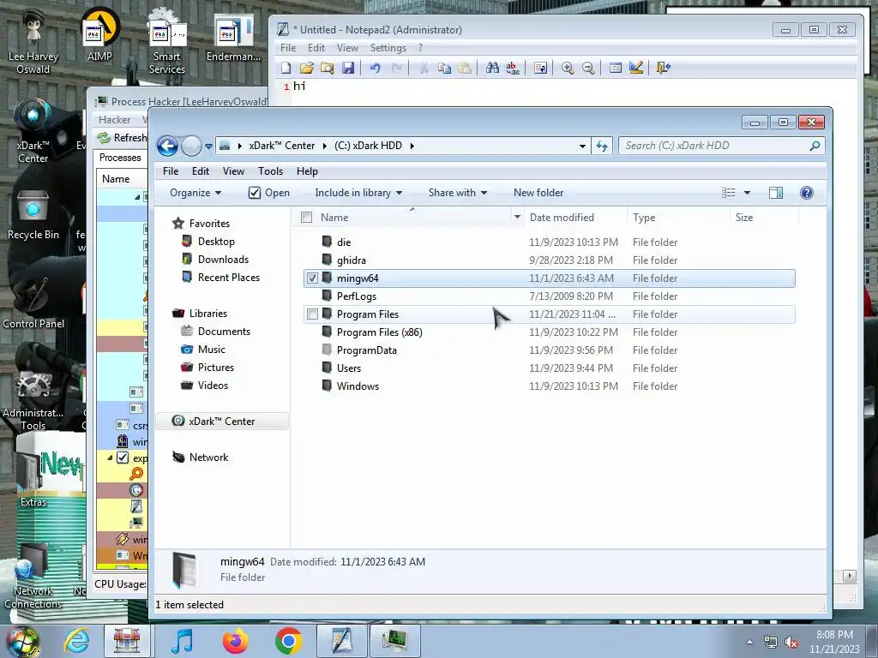Image resolution: width=878 pixels, height=658 pixels.
Task: Open Explorer help question mark icon
Action: coord(806,193)
